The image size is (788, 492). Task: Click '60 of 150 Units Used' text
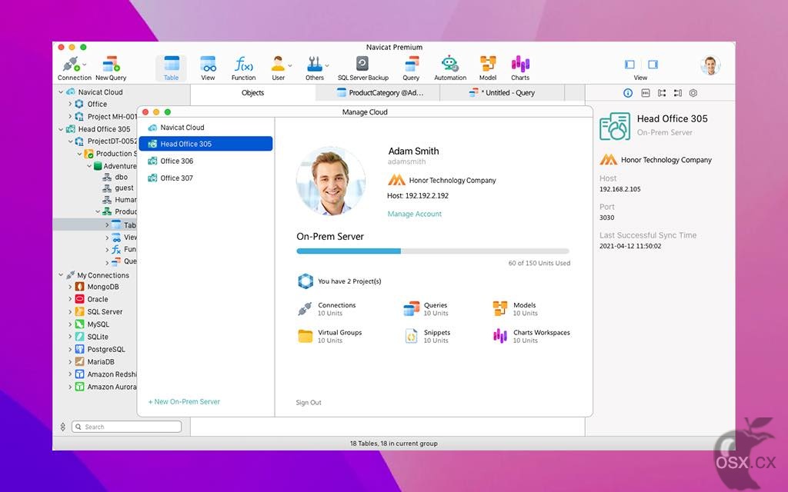click(x=539, y=263)
